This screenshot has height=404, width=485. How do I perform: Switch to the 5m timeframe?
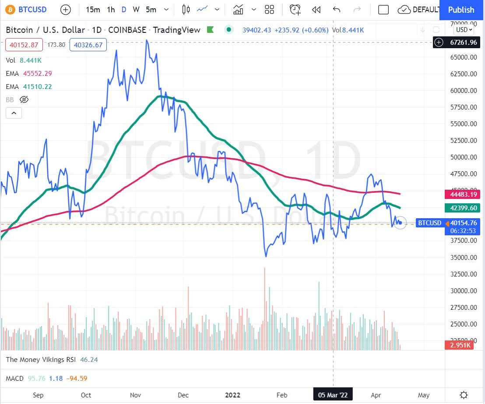[151, 10]
